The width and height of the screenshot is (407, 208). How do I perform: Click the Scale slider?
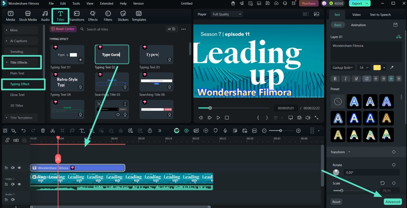point(355,191)
